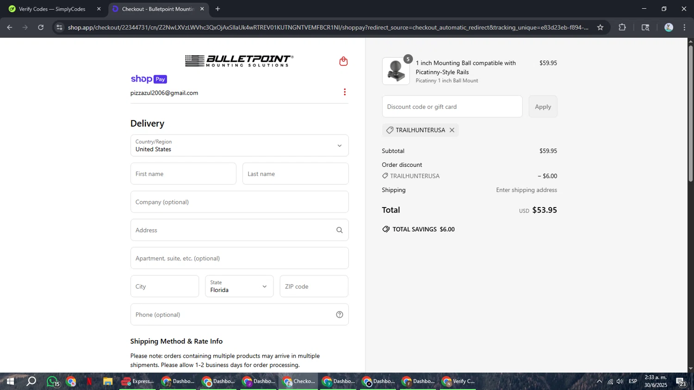Click the TOTAL SAVINGS $6.00 text
The width and height of the screenshot is (694, 390).
pyautogui.click(x=423, y=230)
